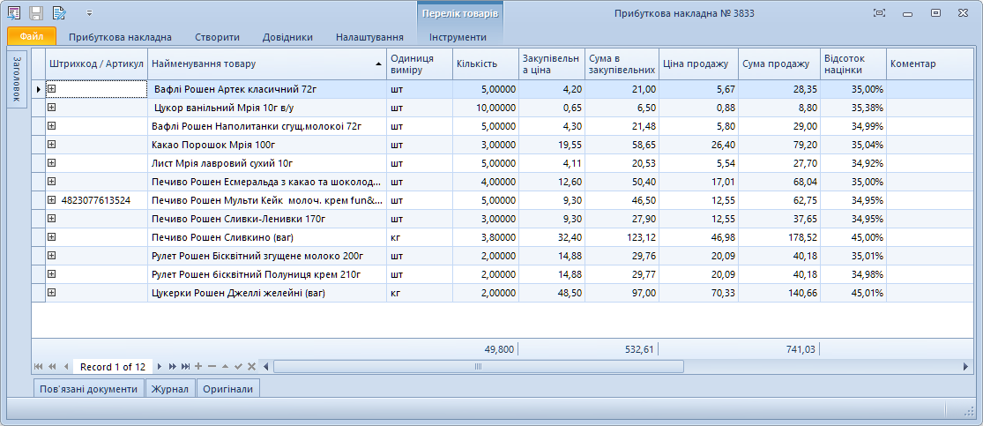
Task: Open the quick access toolbar customize arrow
Action: (x=89, y=14)
